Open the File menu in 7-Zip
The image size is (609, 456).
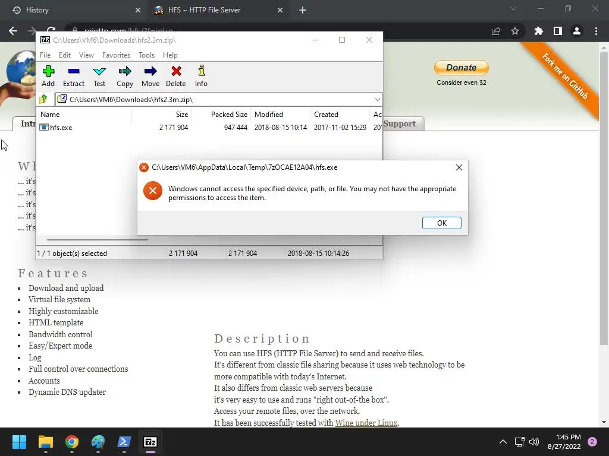point(45,55)
